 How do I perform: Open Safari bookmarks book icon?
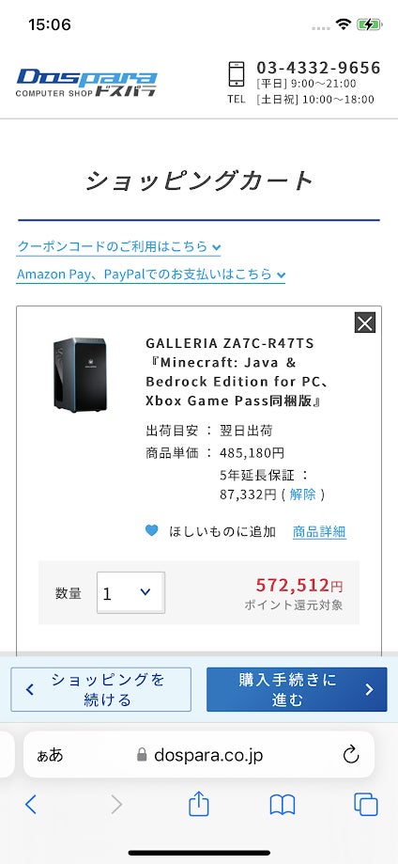click(x=283, y=805)
